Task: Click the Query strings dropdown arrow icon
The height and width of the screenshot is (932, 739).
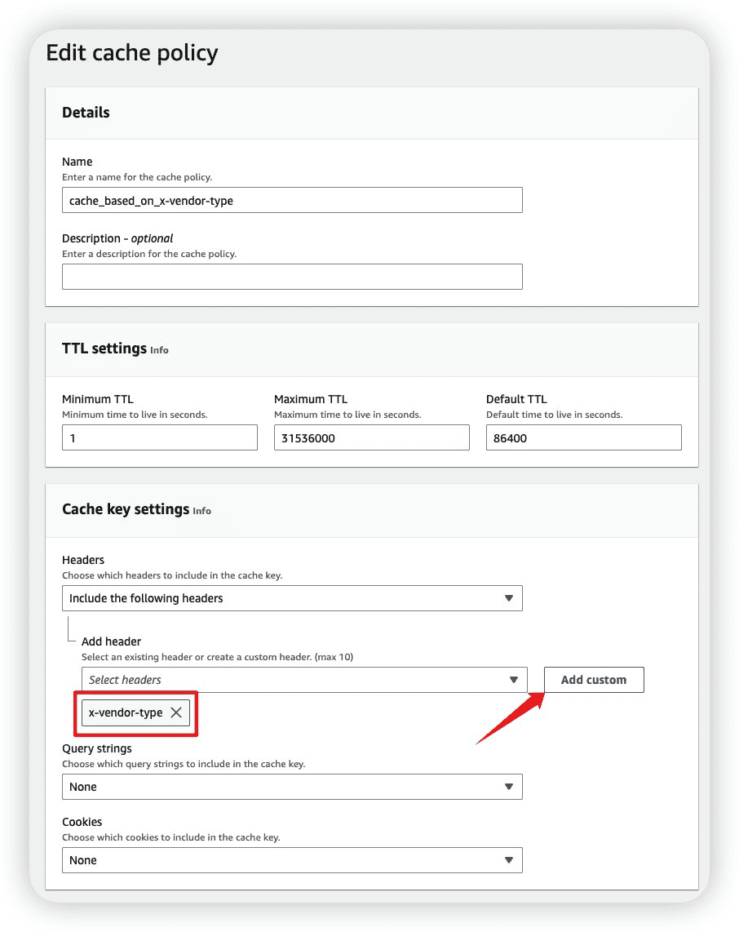Action: coord(508,787)
